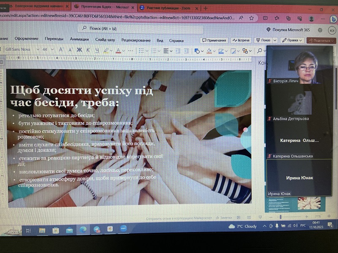Open Telegram from Windows taskbar
Viewport: 338px width, 253px height.
[x=97, y=229]
